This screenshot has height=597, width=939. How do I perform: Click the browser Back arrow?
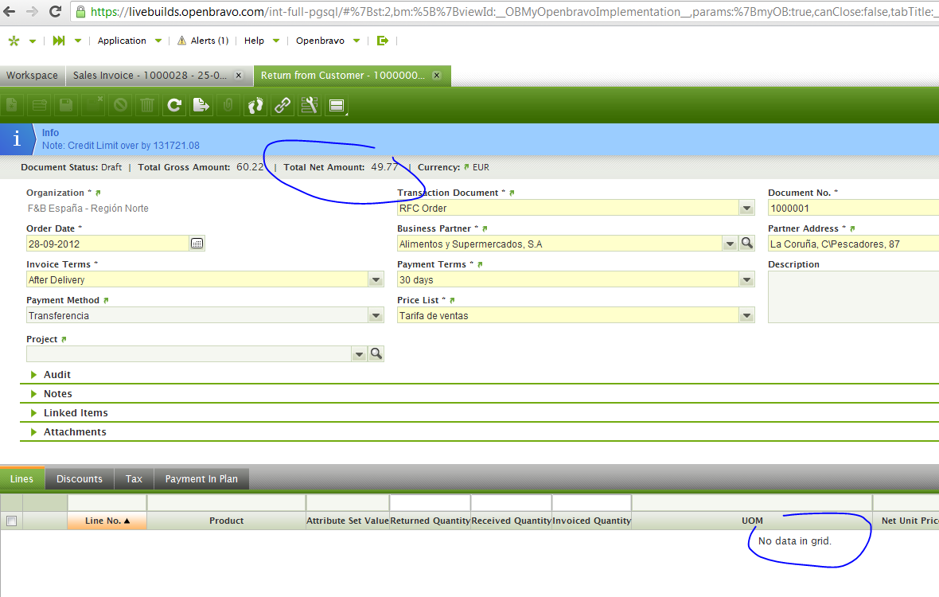[x=10, y=11]
